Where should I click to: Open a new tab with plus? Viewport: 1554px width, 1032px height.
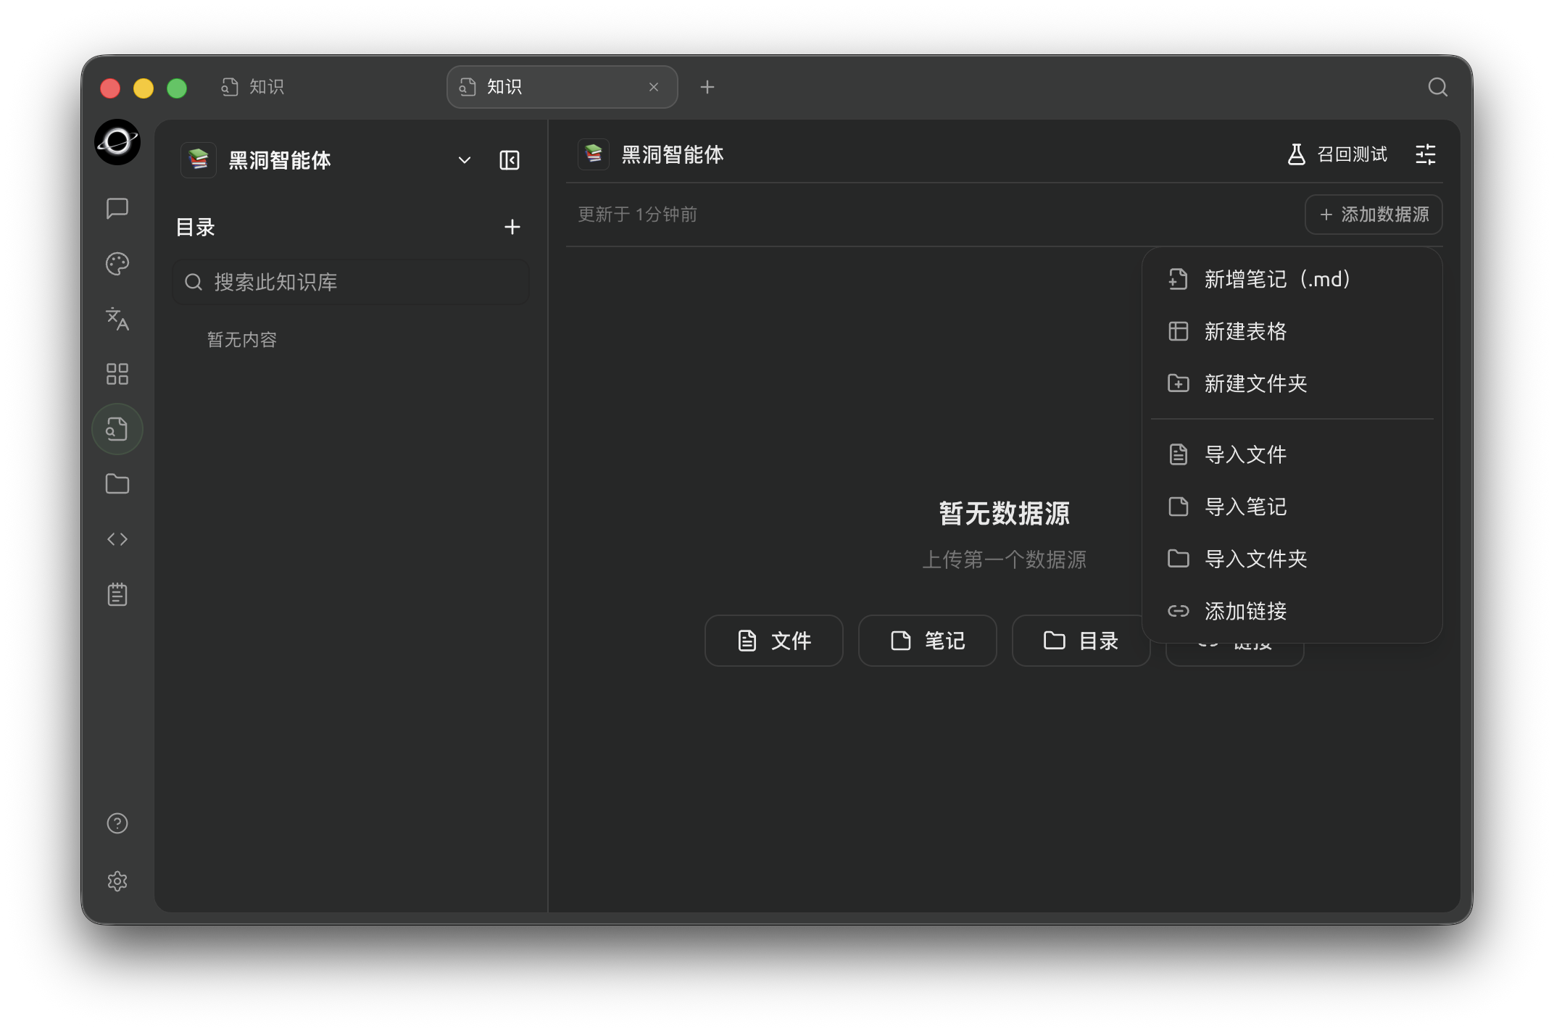click(x=707, y=87)
